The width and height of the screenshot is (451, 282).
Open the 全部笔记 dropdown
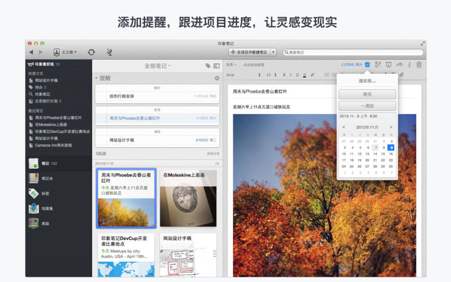(157, 66)
